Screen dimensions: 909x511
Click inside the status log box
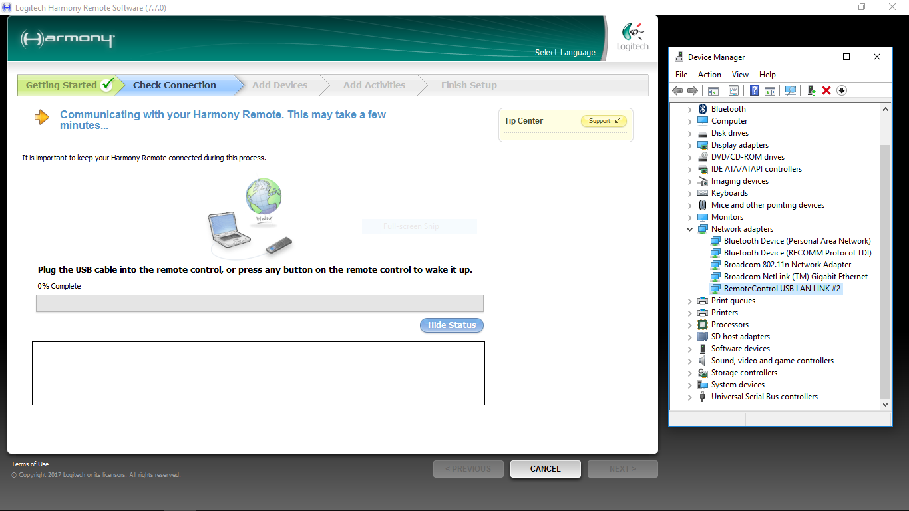(x=258, y=373)
